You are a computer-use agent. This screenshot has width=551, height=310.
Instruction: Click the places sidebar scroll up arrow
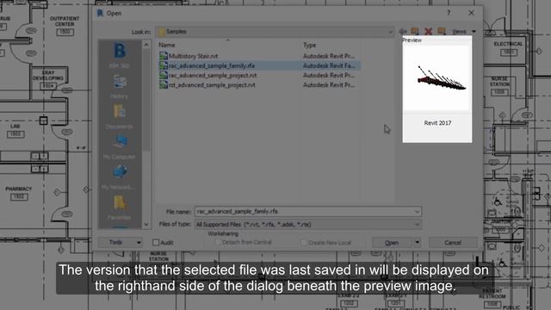(146, 45)
